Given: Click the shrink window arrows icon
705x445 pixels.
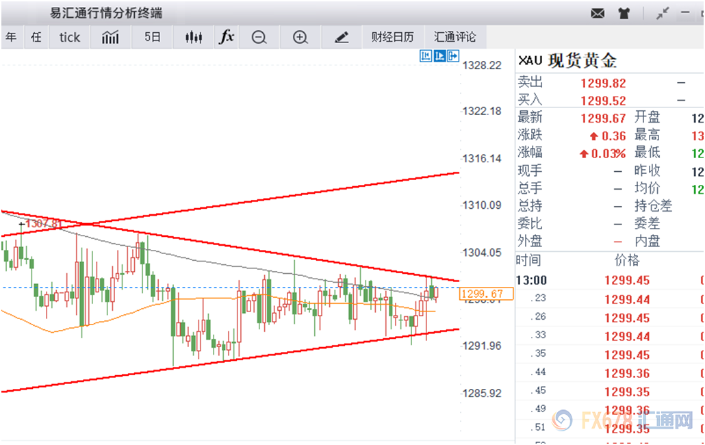Looking at the screenshot, I should [x=662, y=13].
